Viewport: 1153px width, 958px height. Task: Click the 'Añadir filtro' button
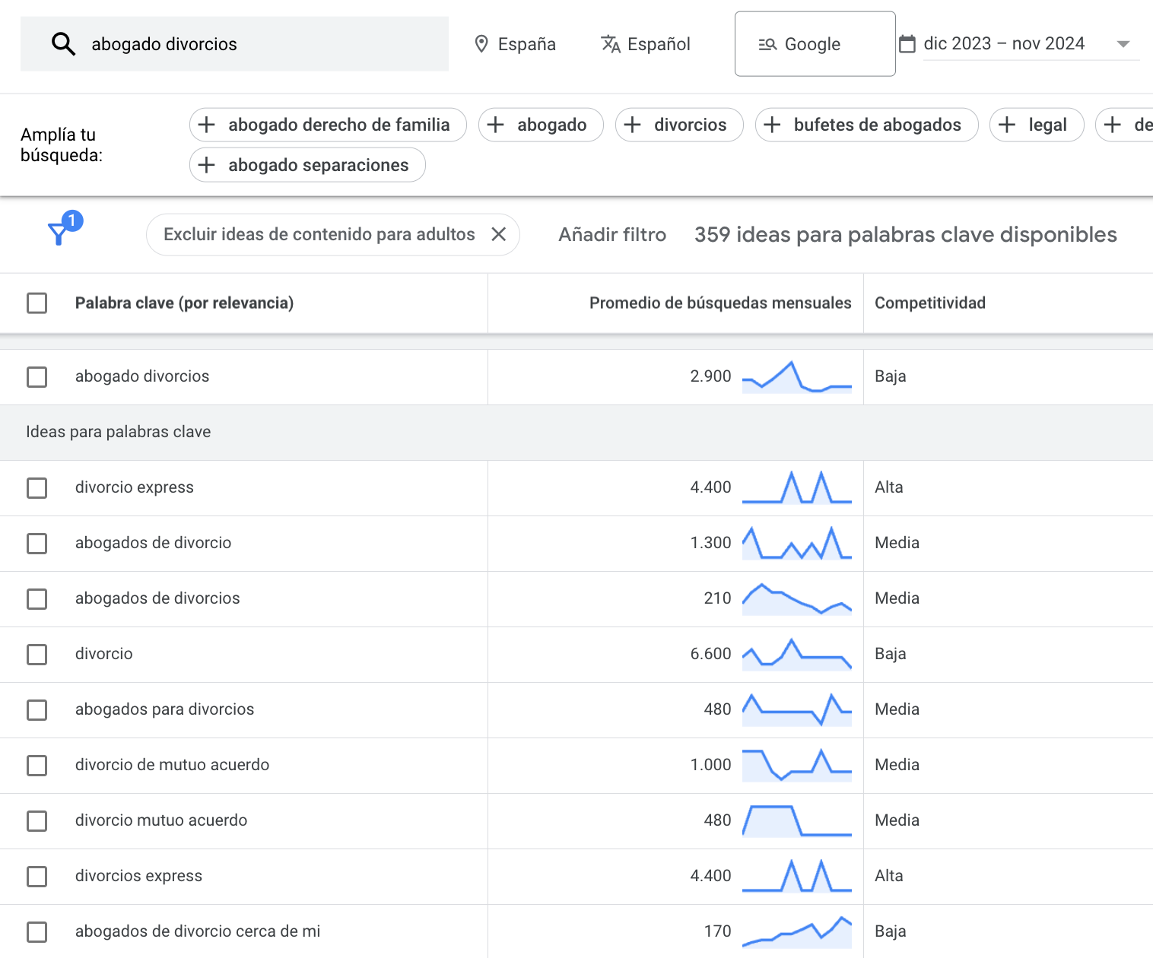click(x=612, y=234)
